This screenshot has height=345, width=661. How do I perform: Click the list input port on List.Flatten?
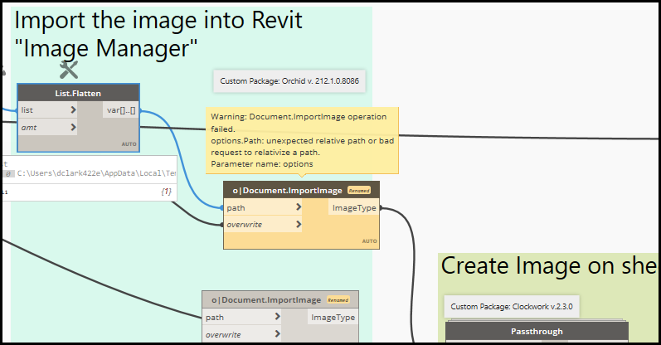(x=48, y=110)
